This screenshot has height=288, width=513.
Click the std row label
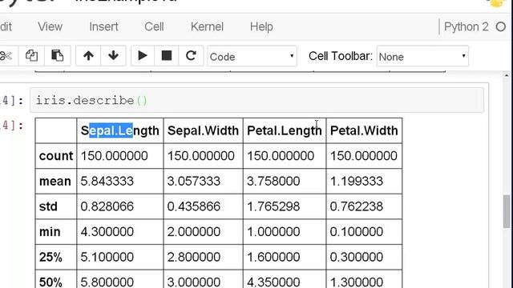pyautogui.click(x=48, y=206)
